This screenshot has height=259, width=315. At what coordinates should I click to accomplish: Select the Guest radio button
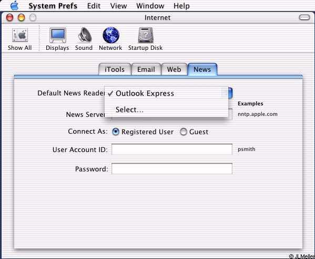(x=183, y=132)
